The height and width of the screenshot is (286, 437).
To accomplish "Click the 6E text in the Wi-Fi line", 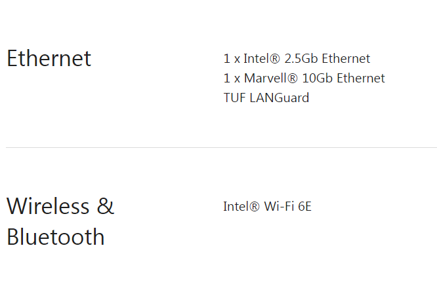I will pyautogui.click(x=304, y=206).
